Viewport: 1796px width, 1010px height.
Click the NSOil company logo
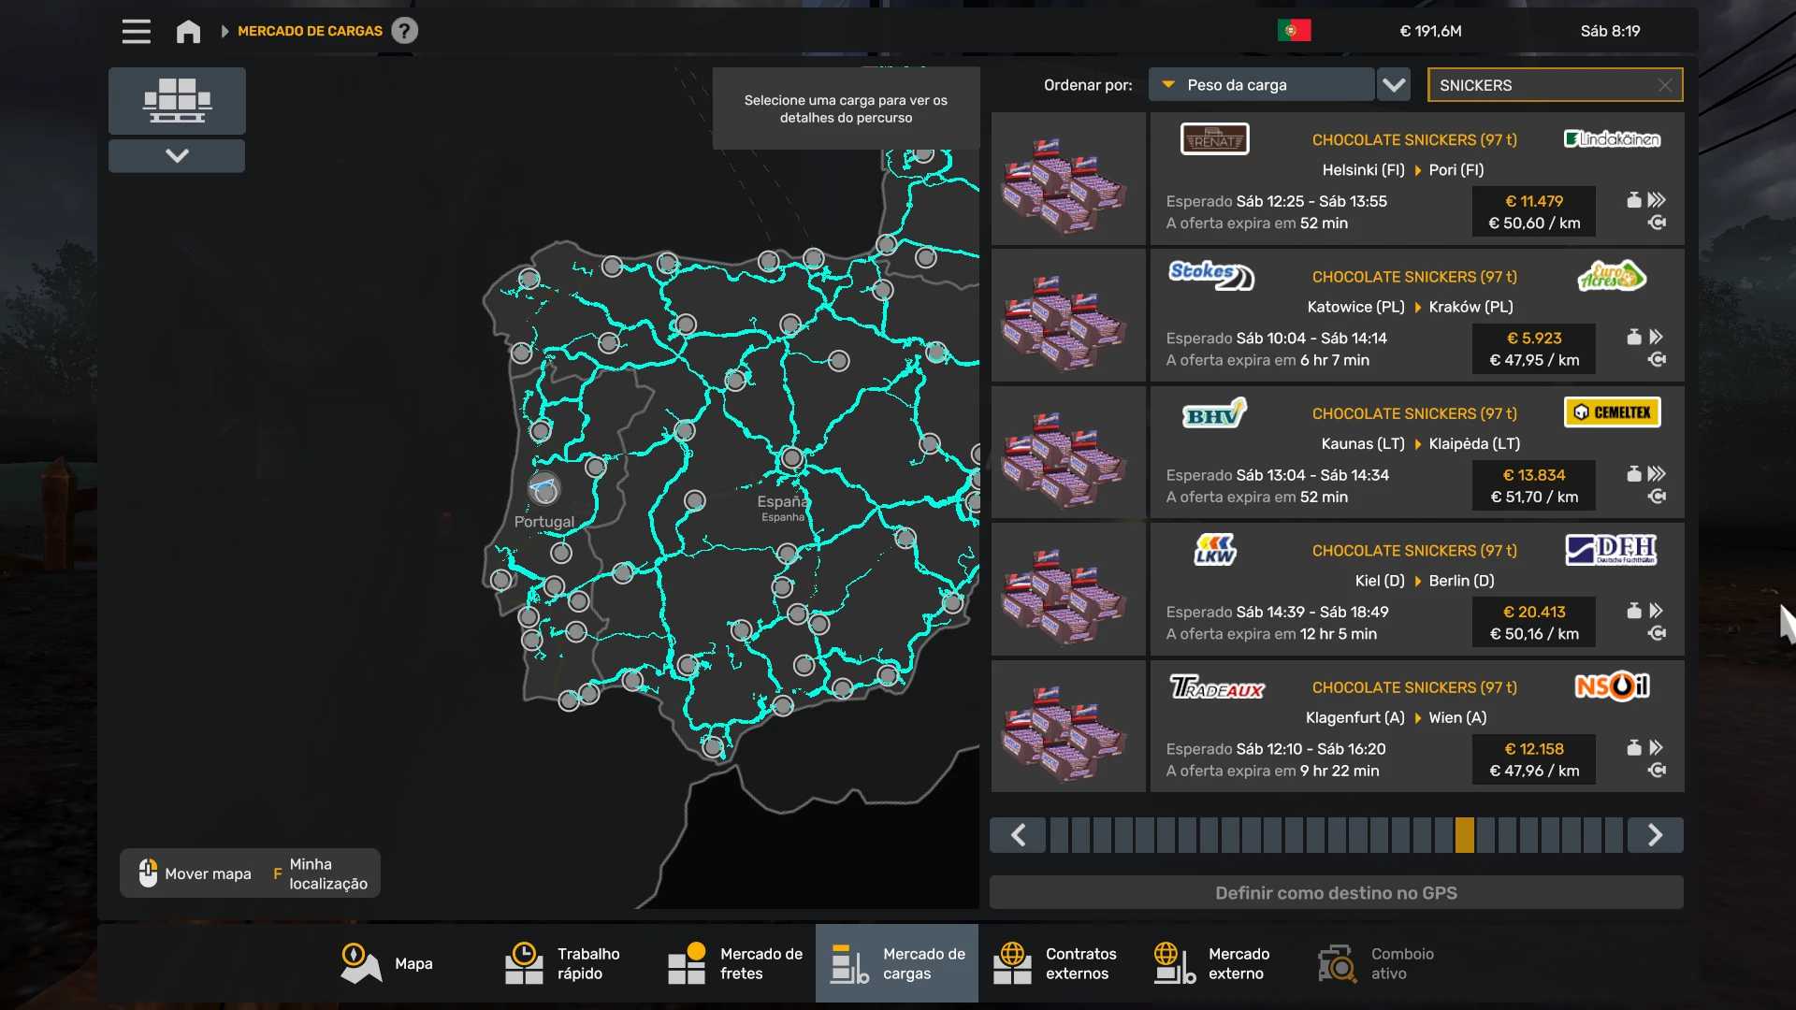(1612, 687)
